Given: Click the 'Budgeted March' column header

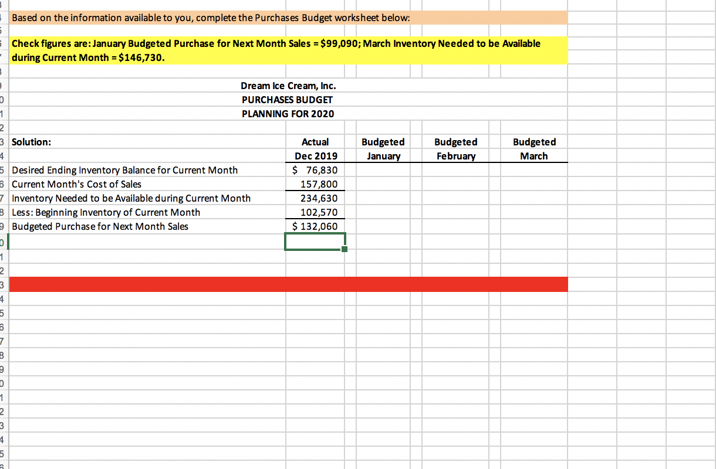Looking at the screenshot, I should pos(533,148).
